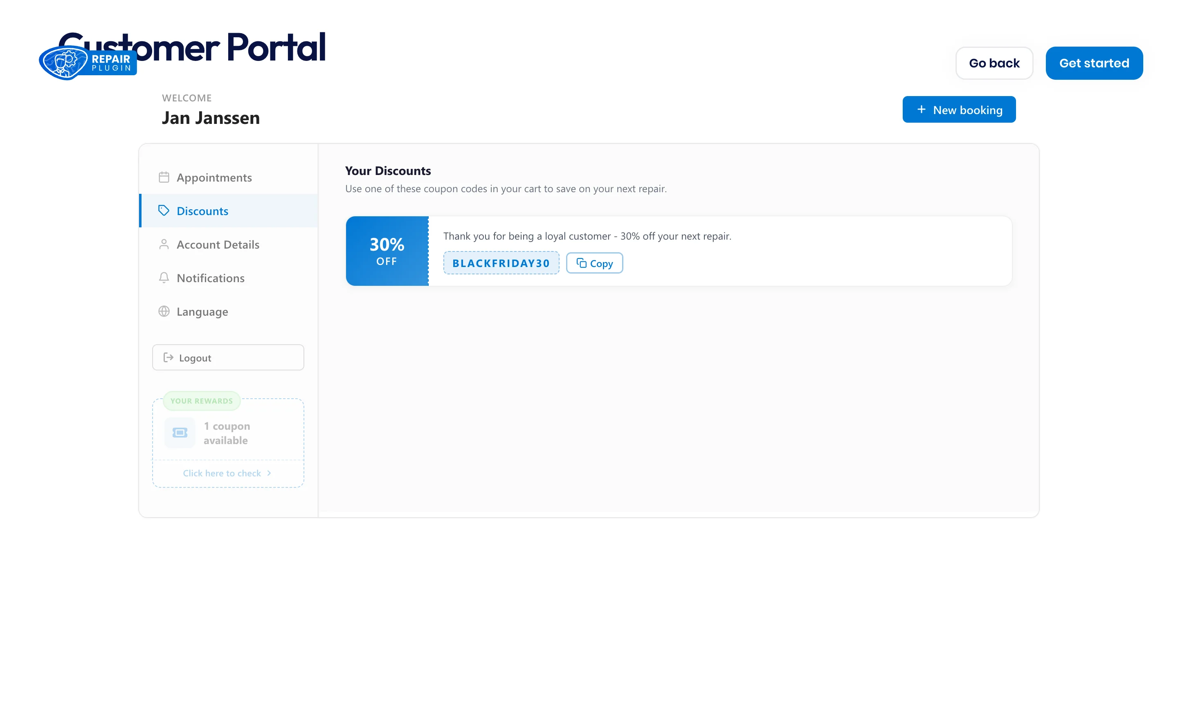1178x718 pixels.
Task: Click the Appointments calendar icon
Action: (x=164, y=177)
